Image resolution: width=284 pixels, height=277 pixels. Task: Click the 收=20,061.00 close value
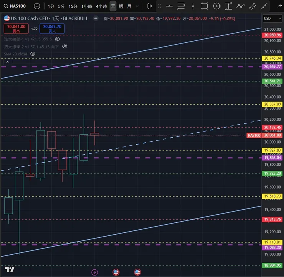[x=195, y=18]
